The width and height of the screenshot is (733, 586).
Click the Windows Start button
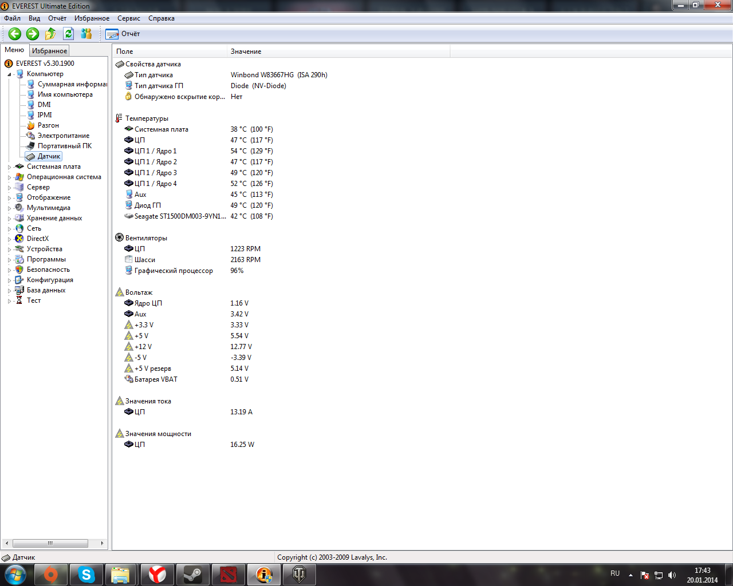click(15, 575)
